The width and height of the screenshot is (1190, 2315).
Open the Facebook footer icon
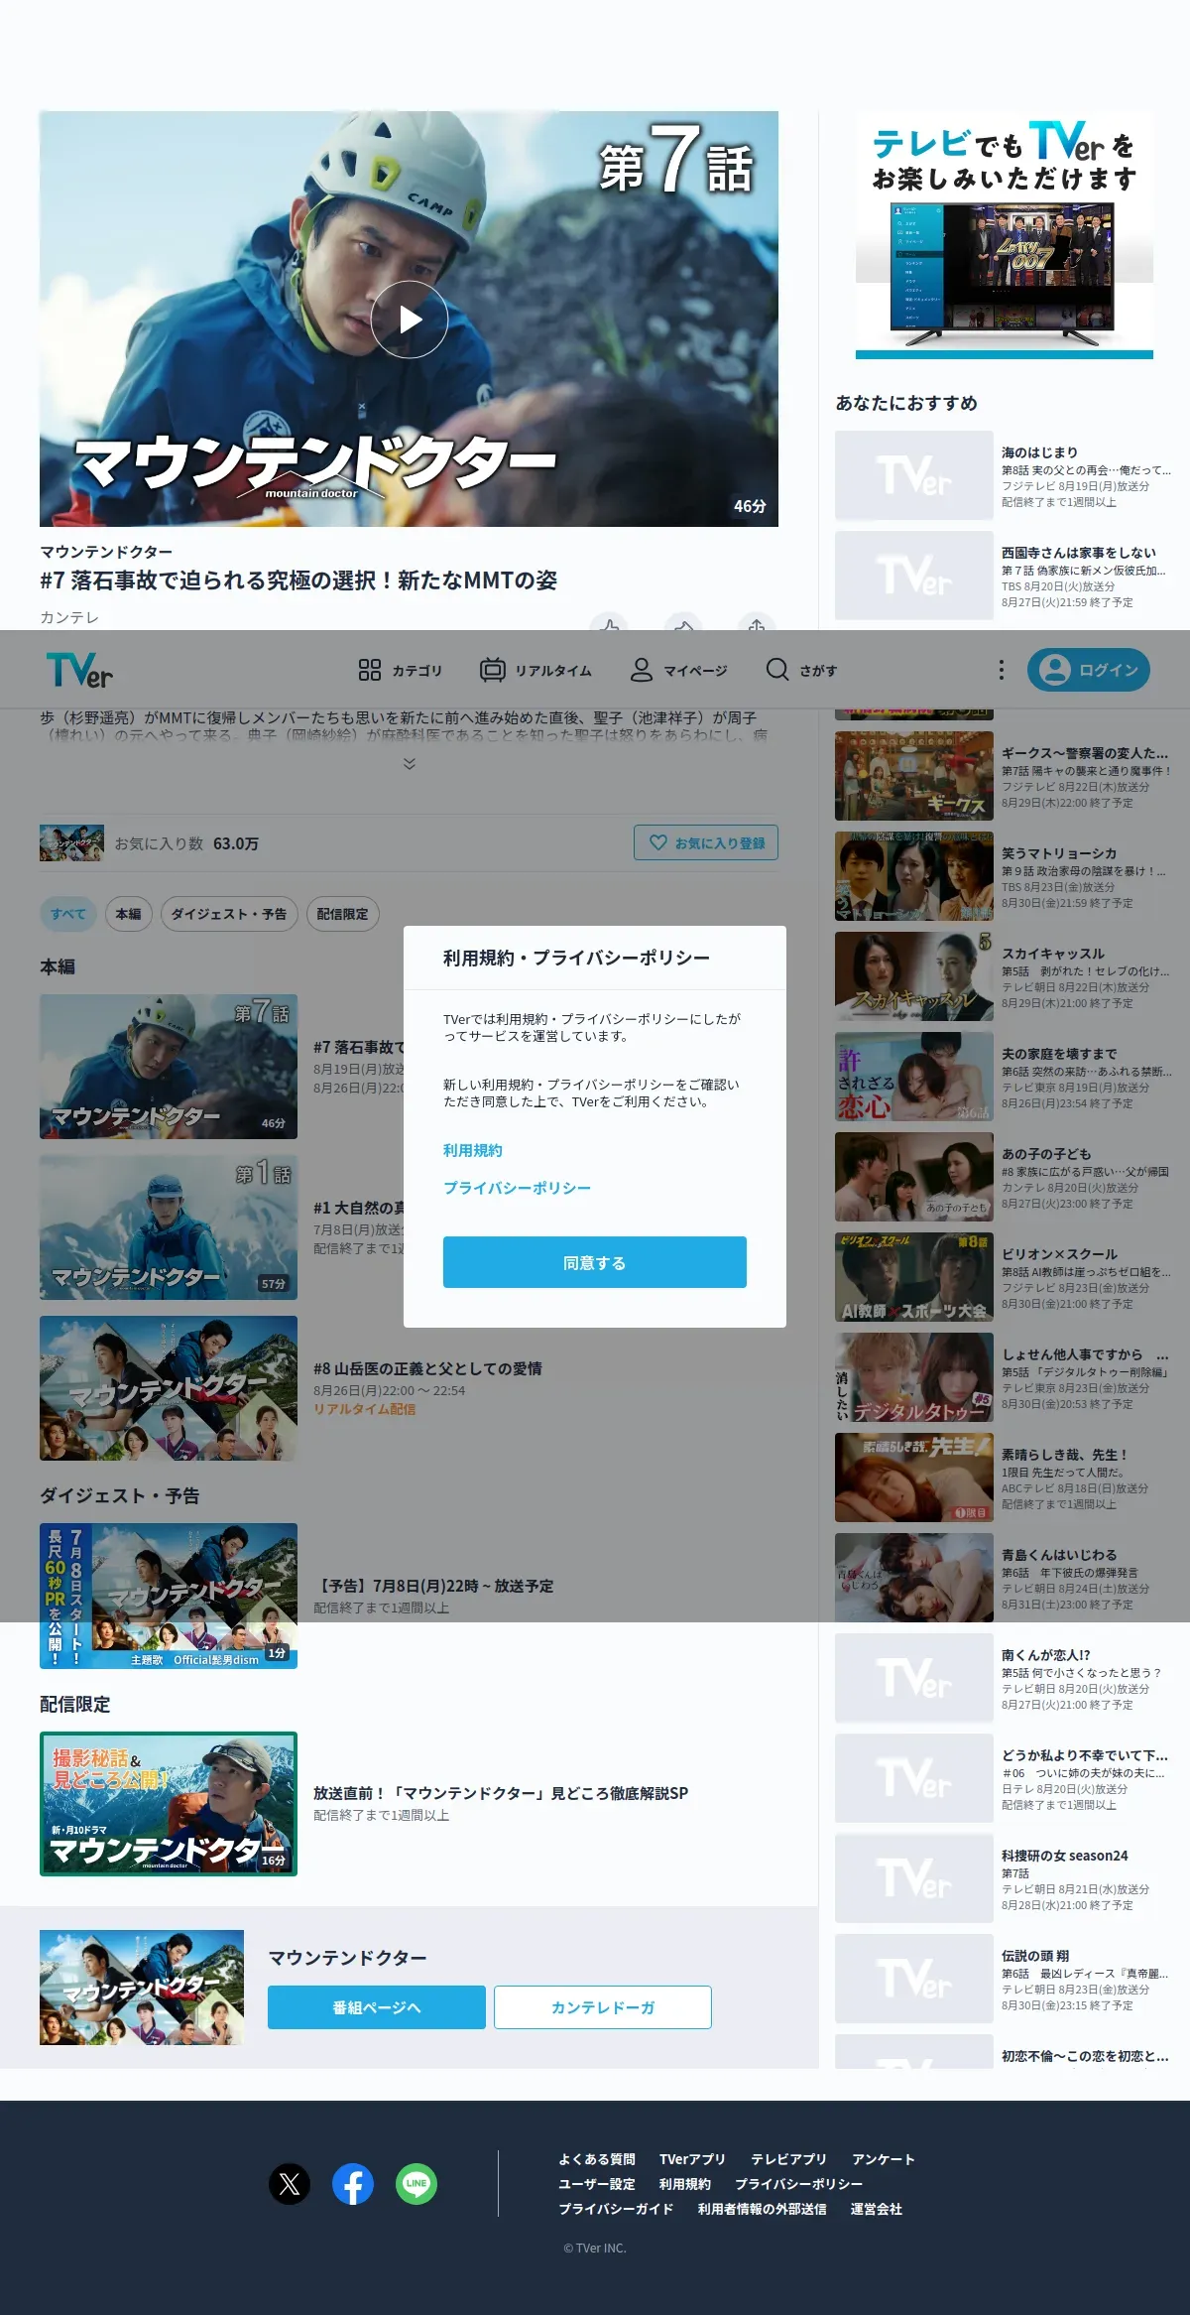coord(353,2184)
